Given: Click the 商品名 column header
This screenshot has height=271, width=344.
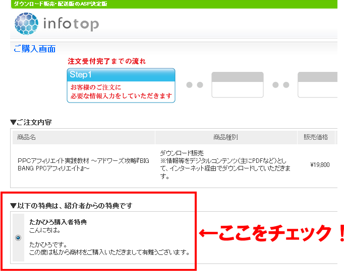Looking at the screenshot, I should coord(84,137).
